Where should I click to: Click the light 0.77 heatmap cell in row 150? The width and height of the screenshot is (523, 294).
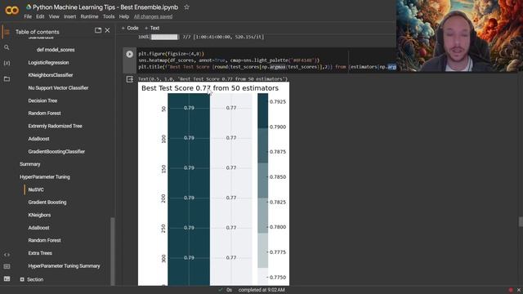231,167
